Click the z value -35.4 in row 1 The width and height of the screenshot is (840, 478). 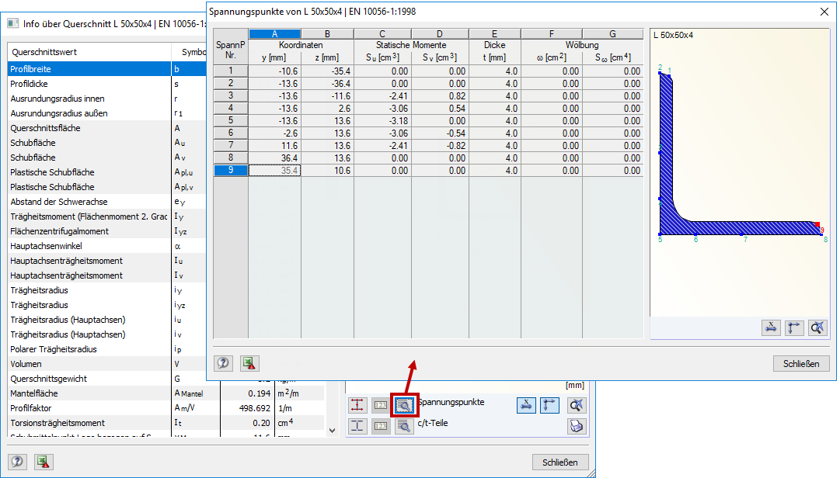coord(327,71)
